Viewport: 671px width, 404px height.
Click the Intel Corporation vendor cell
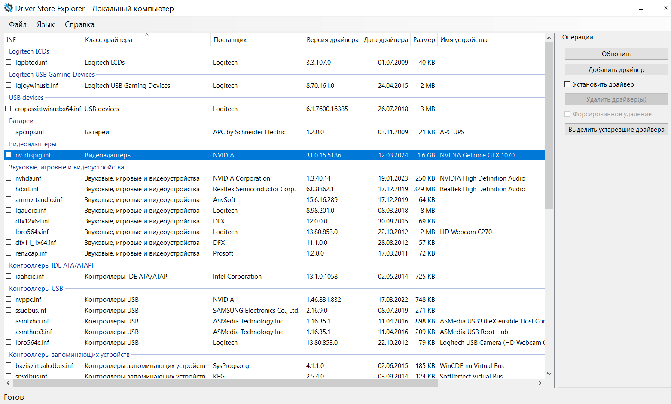(x=237, y=277)
